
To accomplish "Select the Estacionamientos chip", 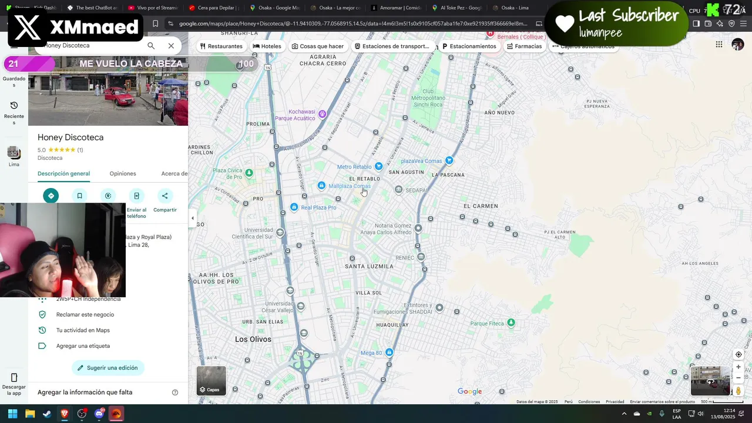I will pos(469,46).
